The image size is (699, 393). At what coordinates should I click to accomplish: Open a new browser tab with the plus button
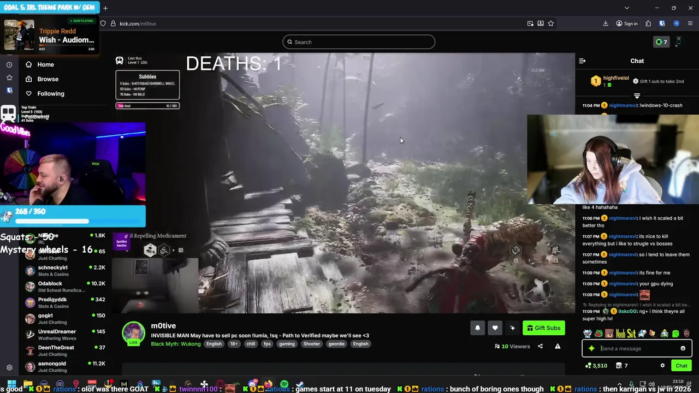pos(105,8)
